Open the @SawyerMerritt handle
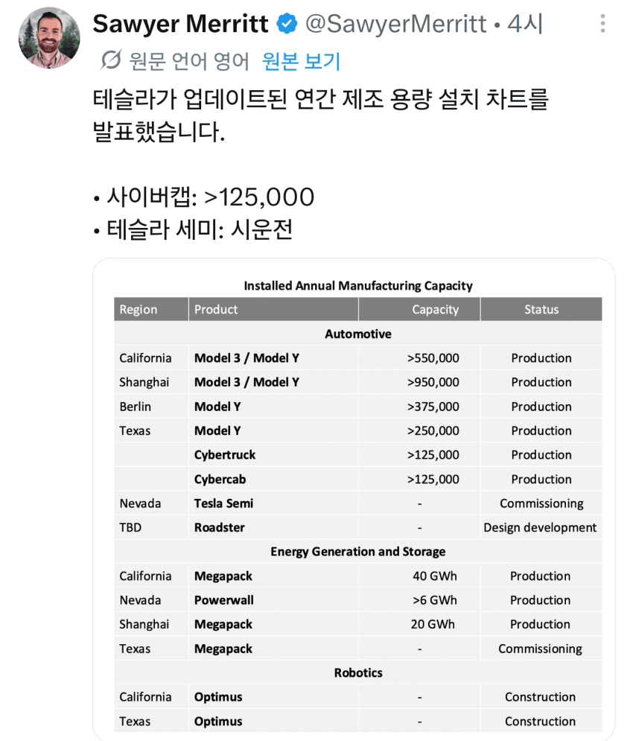Viewport: 633px width, 741px height. coord(395,24)
